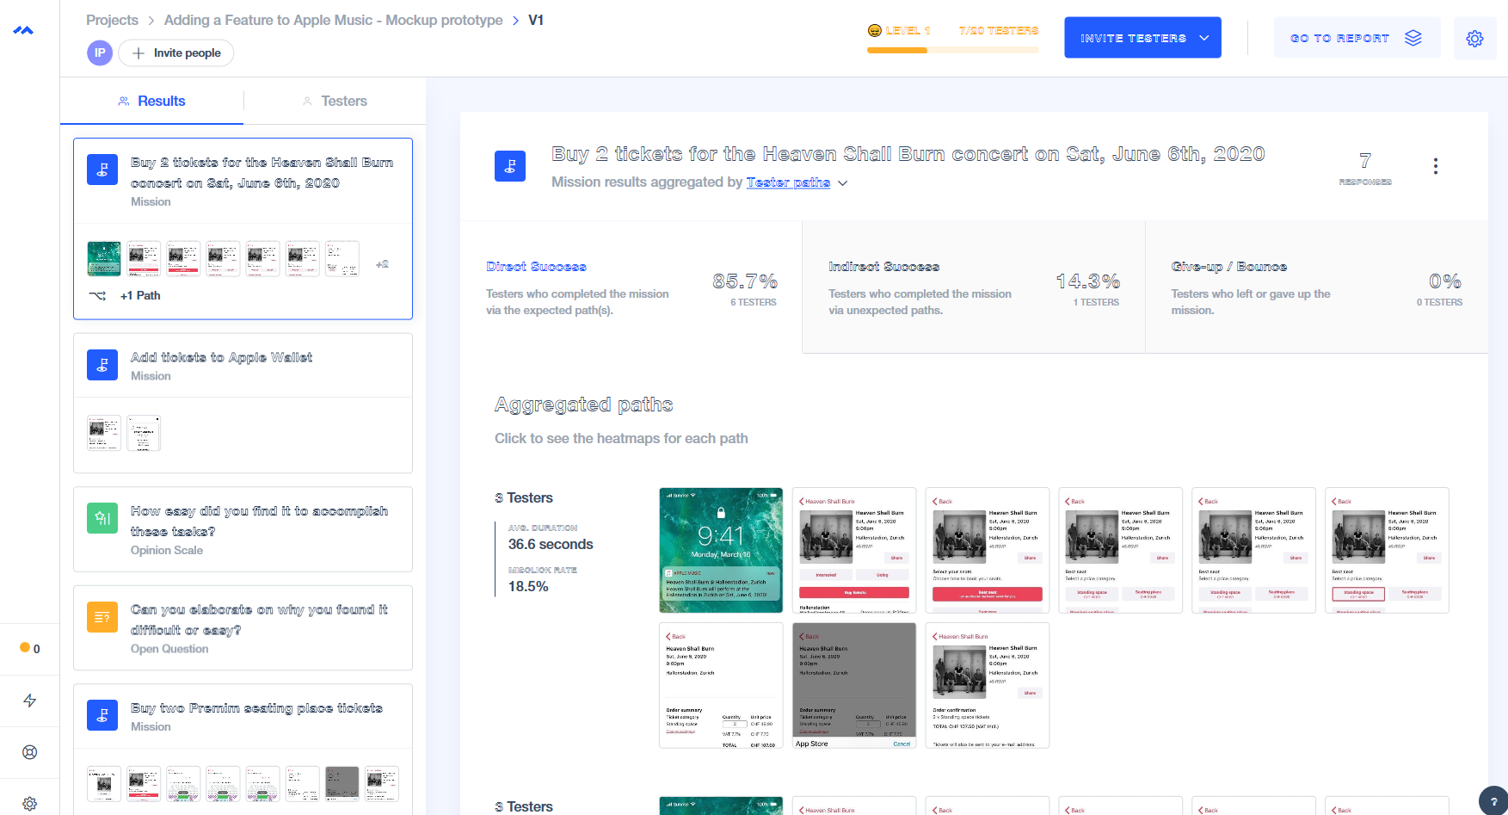Image resolution: width=1508 pixels, height=815 pixels.
Task: Click the 7/20 TESTERS label
Action: [999, 30]
